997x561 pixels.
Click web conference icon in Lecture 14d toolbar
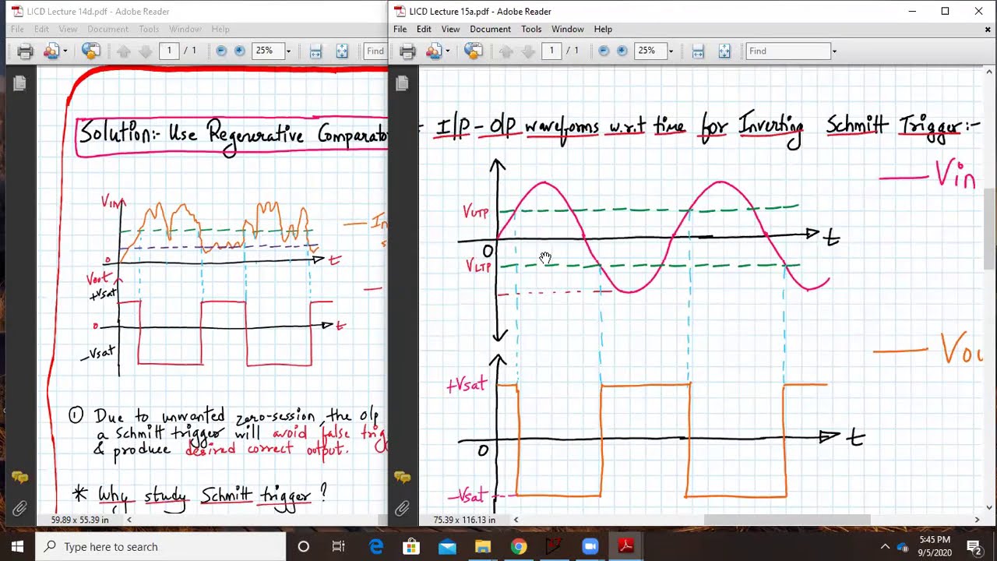(91, 51)
